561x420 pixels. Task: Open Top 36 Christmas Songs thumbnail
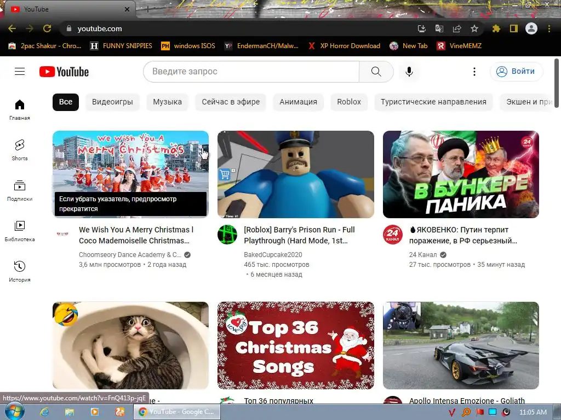pos(296,346)
